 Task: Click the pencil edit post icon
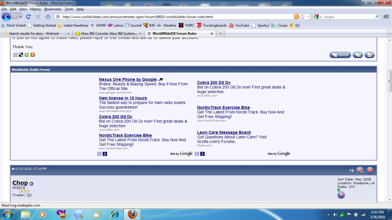click(369, 55)
